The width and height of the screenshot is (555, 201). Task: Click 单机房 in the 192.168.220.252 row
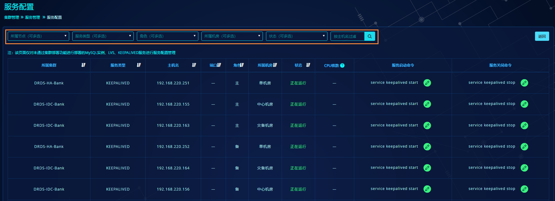coord(265,147)
